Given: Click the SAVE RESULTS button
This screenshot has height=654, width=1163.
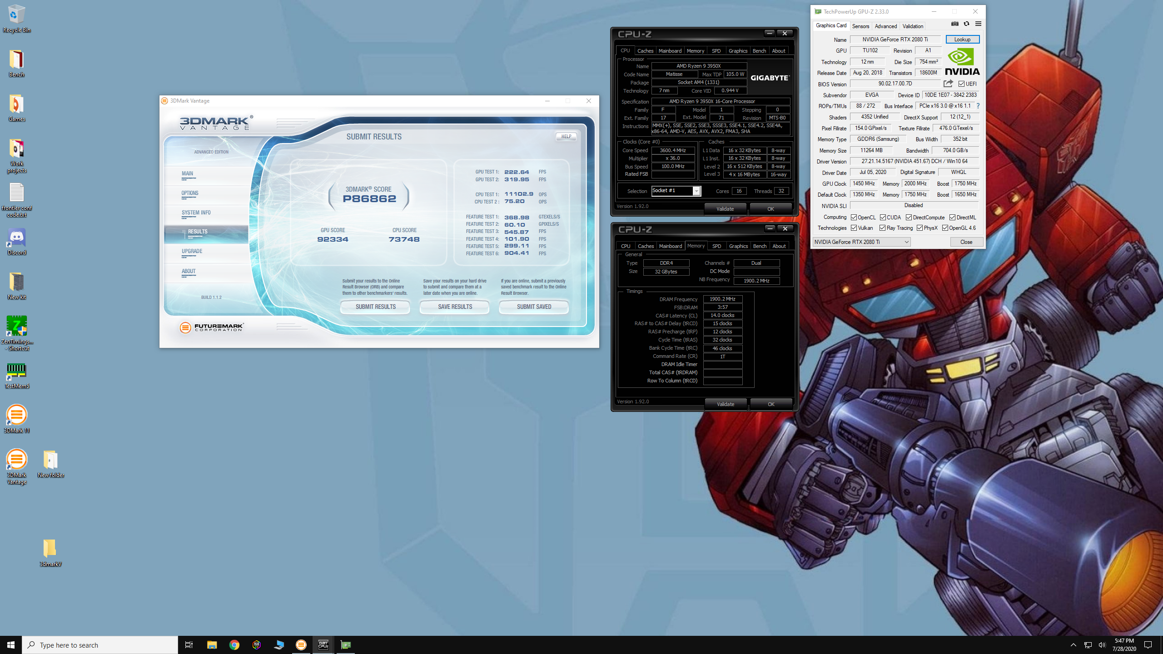Looking at the screenshot, I should (x=455, y=307).
